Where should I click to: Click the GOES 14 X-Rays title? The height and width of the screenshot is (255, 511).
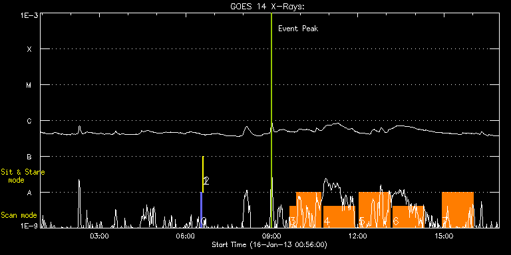coord(267,7)
